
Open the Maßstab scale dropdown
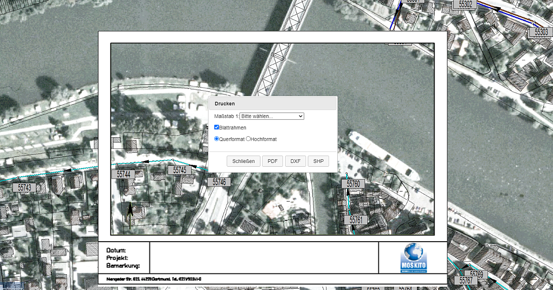coord(272,116)
